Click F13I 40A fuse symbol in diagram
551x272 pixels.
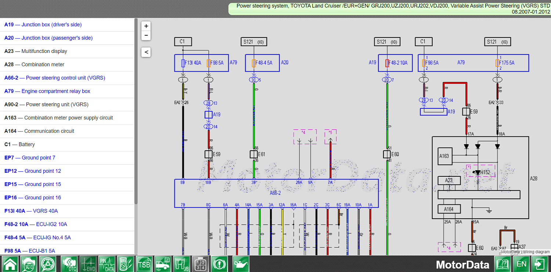[x=183, y=63]
